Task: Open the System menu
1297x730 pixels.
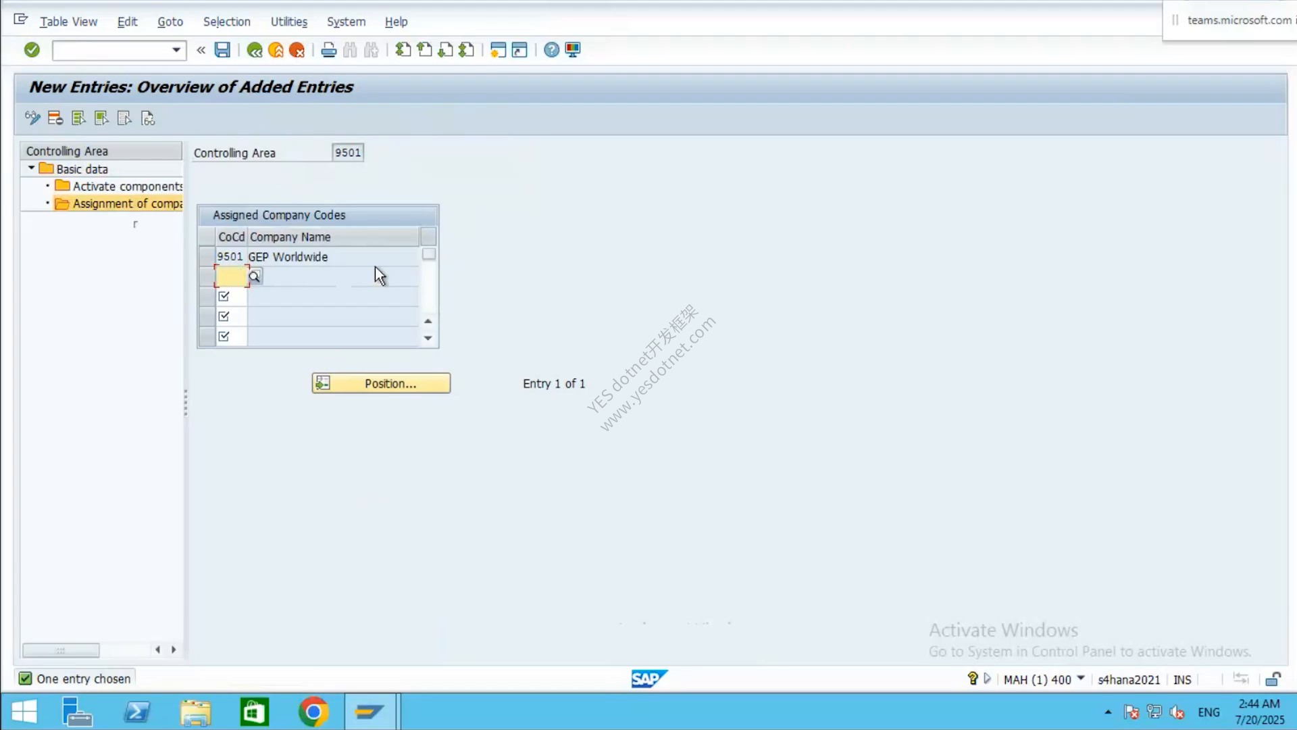Action: click(x=346, y=22)
